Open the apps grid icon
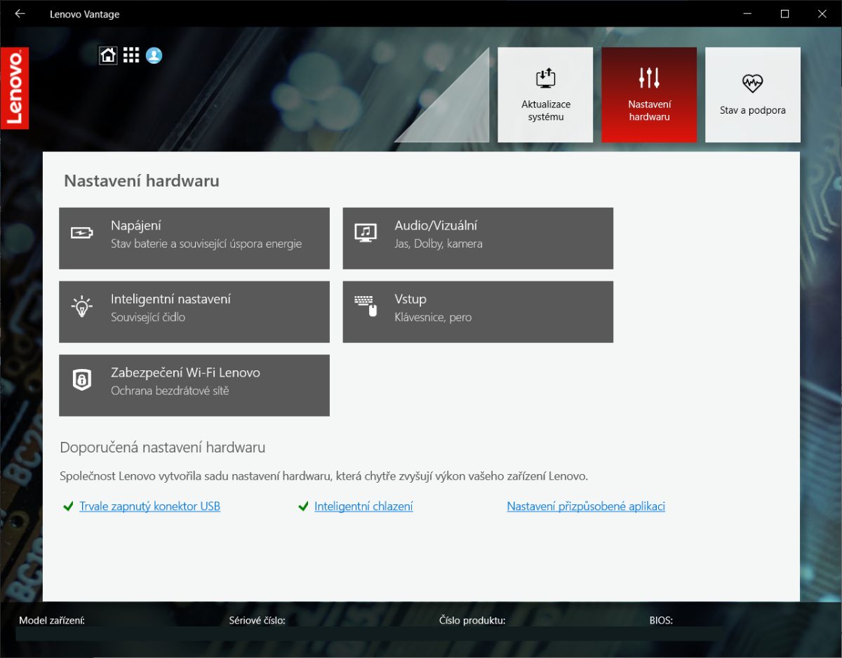This screenshot has height=658, width=842. (x=131, y=55)
